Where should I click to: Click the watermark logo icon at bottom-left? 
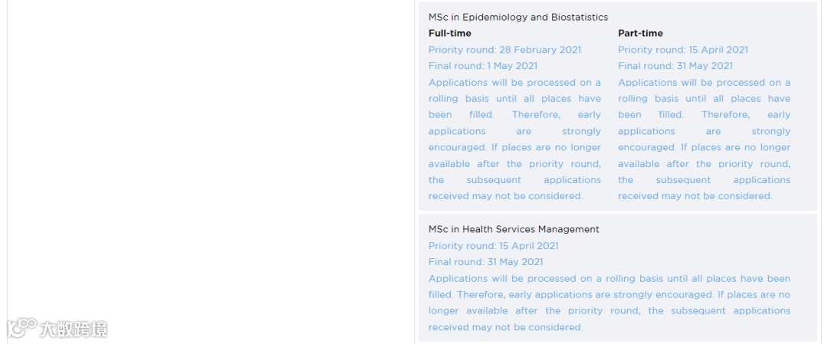coord(21,329)
